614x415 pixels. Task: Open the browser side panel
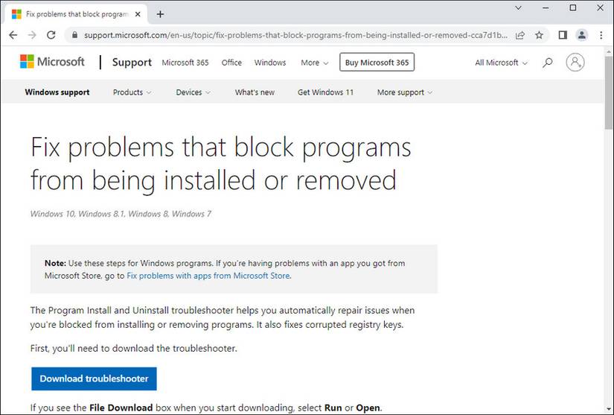coord(563,35)
